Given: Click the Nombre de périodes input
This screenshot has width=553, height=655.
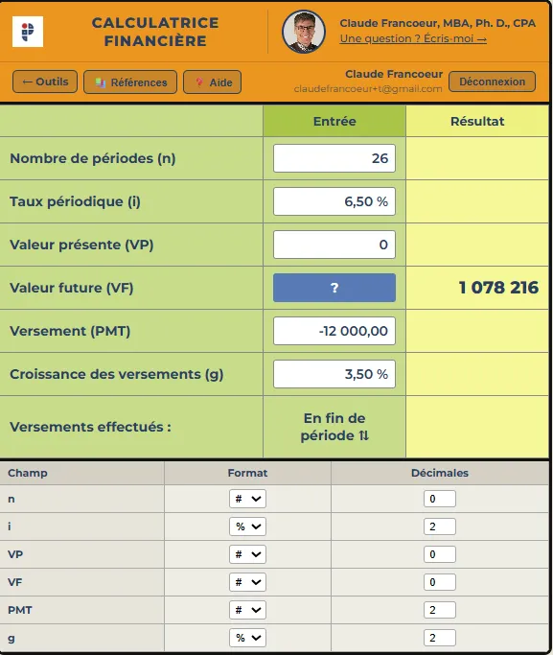Looking at the screenshot, I should click(x=334, y=158).
